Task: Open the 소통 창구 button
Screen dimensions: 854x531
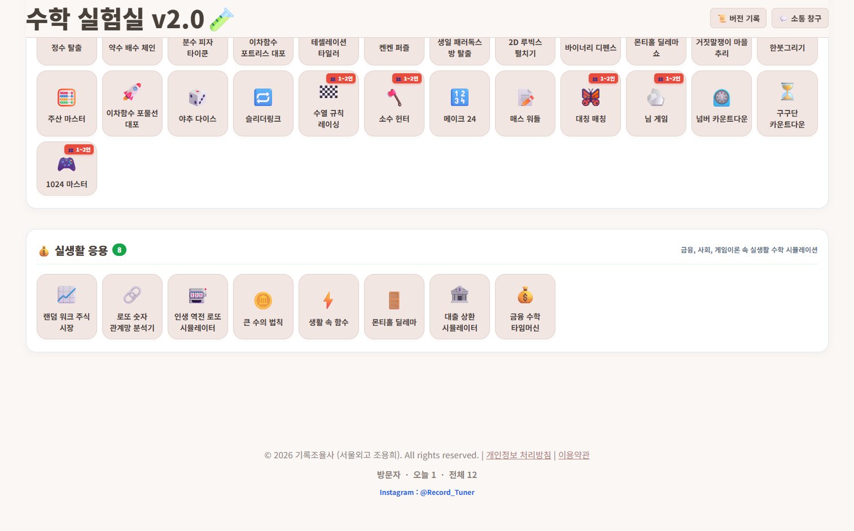Action: point(800,18)
